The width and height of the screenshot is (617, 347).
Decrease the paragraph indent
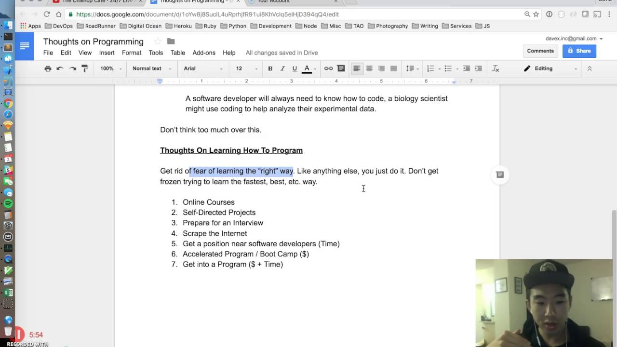click(x=467, y=68)
